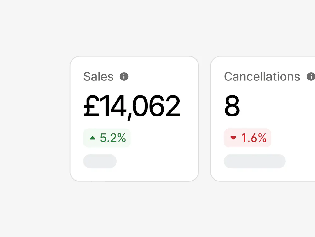This screenshot has height=237, width=315.
Task: Click the grey placeholder bar in Sales card
Action: pyautogui.click(x=100, y=161)
